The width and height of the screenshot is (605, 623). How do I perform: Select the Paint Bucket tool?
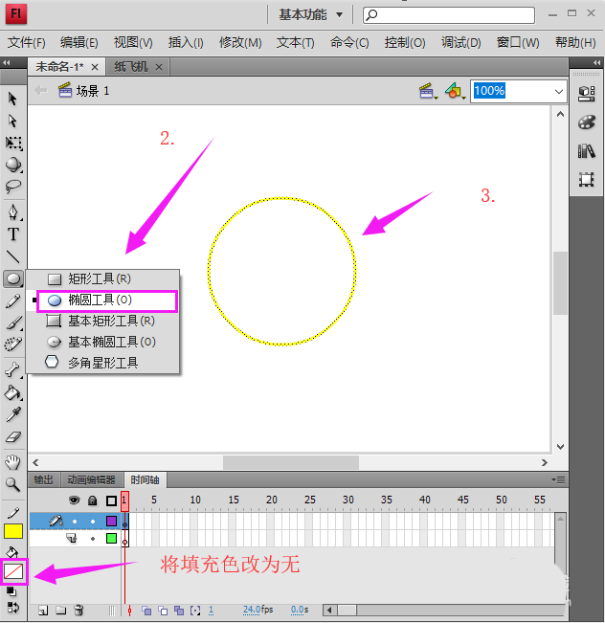point(13,392)
